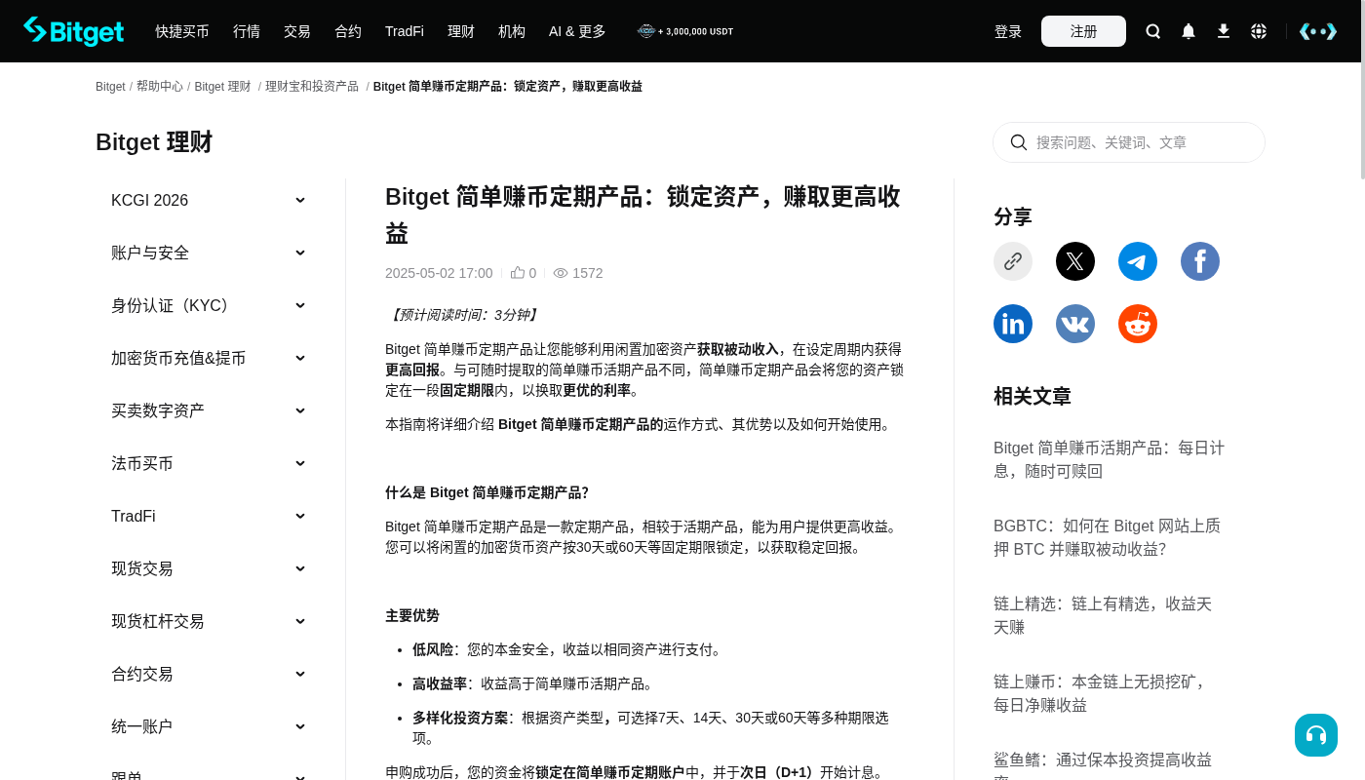
Task: Share article on Facebook
Action: [1200, 261]
